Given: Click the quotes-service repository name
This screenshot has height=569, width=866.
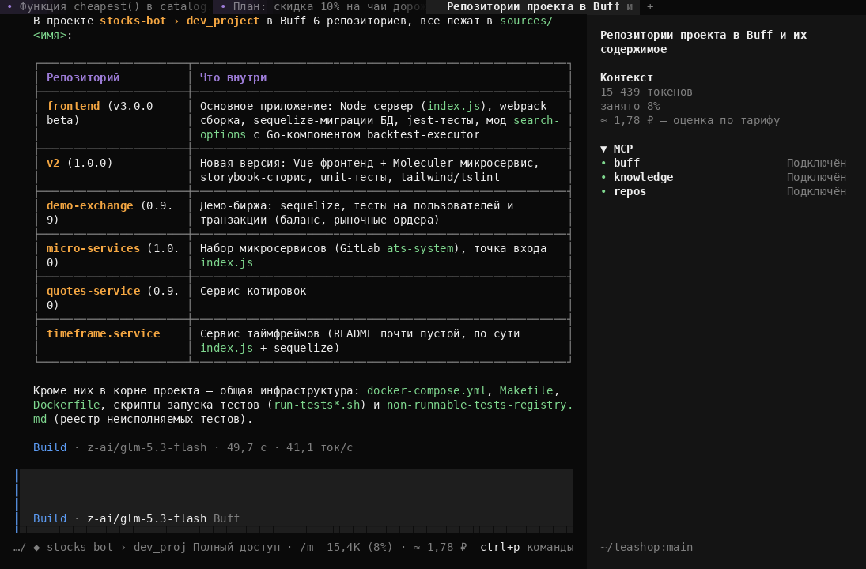Looking at the screenshot, I should [x=93, y=291].
